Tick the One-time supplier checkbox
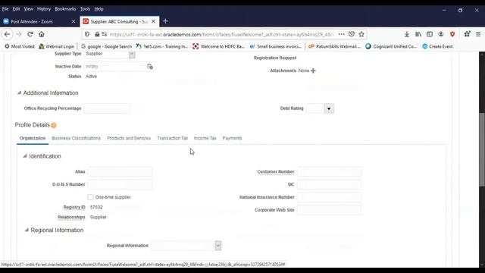 (90, 197)
